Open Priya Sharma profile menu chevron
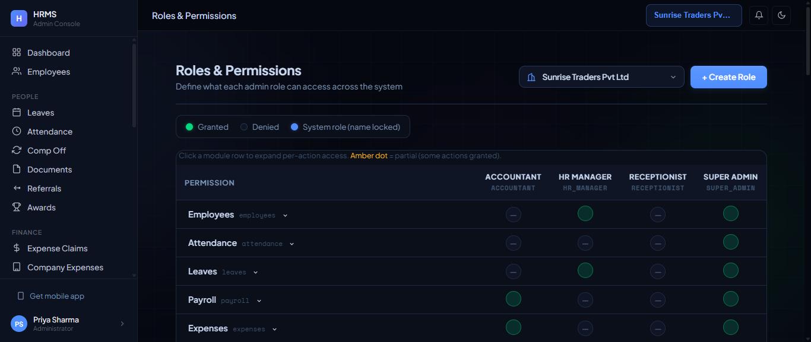The height and width of the screenshot is (342, 811). pos(122,324)
